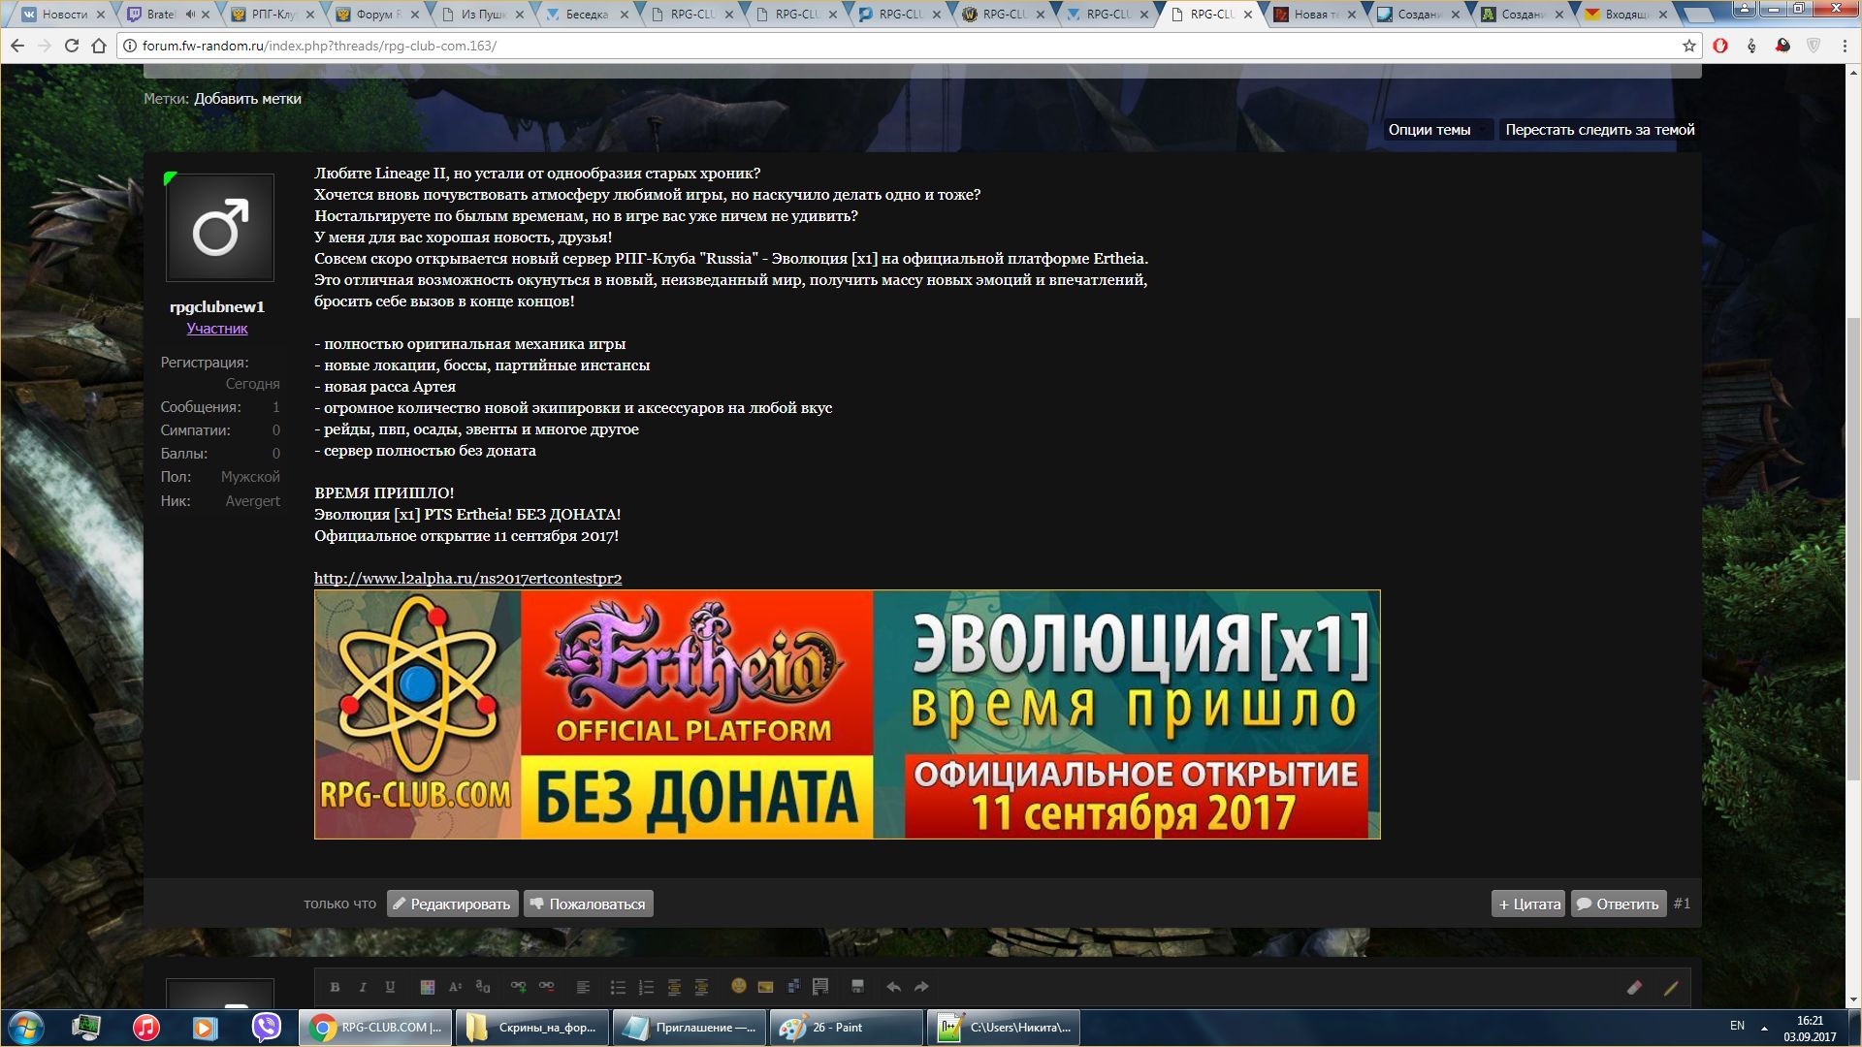Increase indent in editor toolbar
This screenshot has height=1047, width=1862.
pos(701,987)
